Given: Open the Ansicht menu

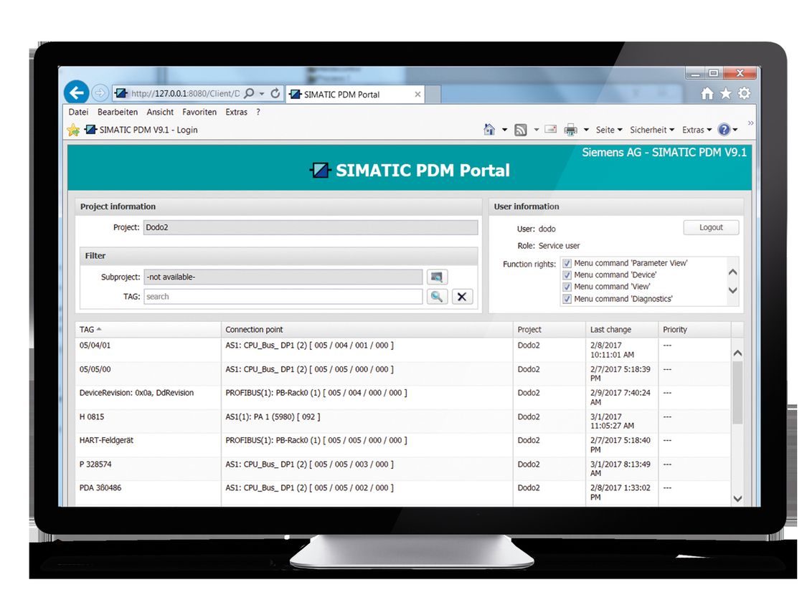Looking at the screenshot, I should (x=160, y=112).
